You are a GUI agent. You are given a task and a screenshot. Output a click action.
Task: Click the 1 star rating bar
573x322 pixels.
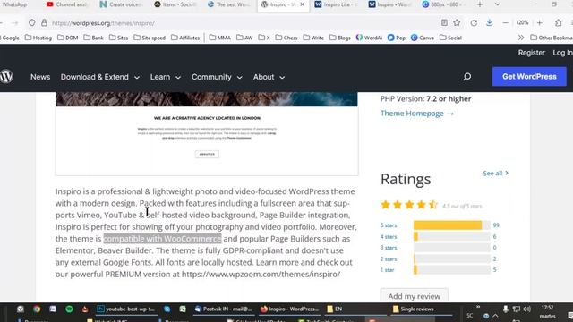(451, 270)
